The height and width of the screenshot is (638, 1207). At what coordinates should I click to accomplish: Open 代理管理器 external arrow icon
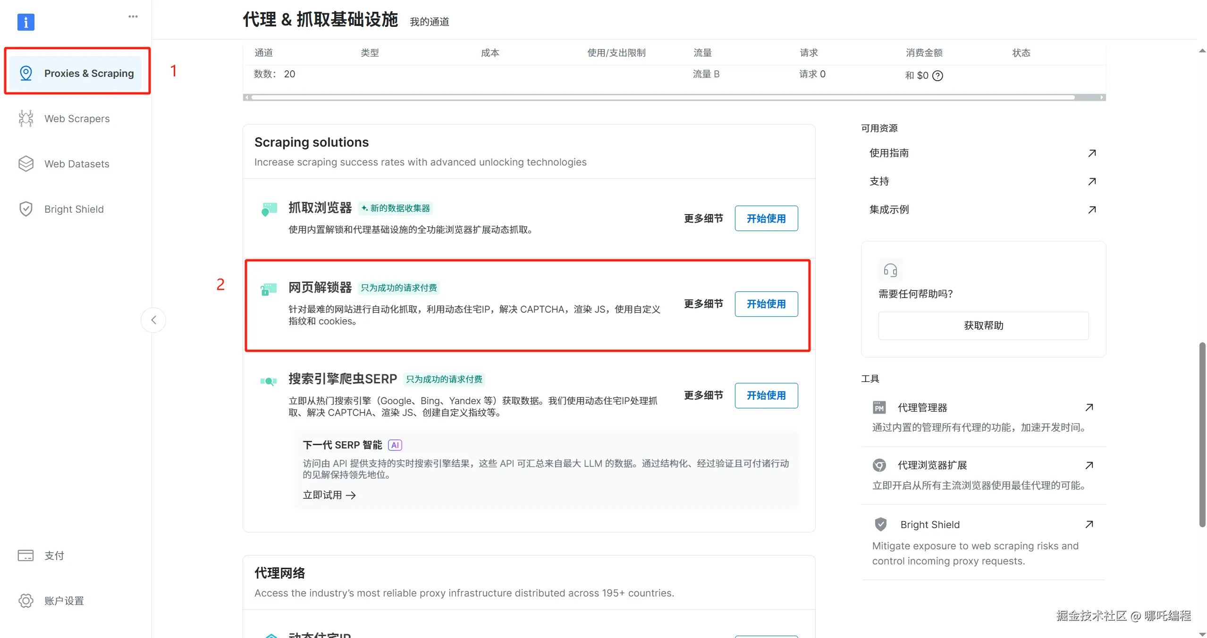pyautogui.click(x=1089, y=407)
